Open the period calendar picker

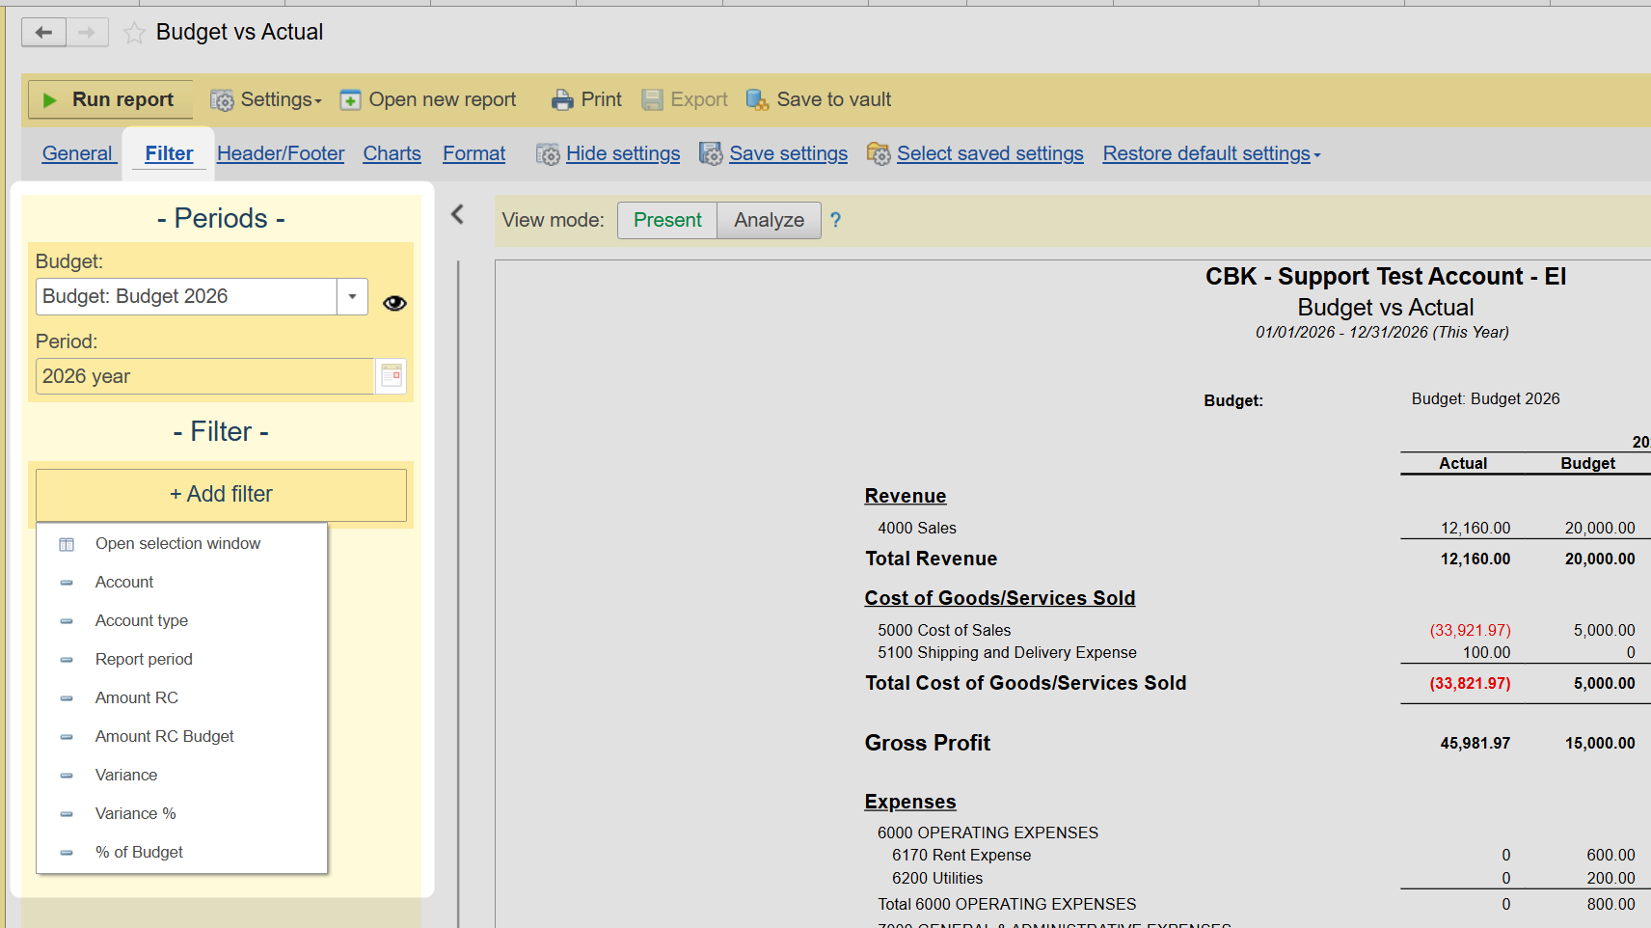[392, 376]
